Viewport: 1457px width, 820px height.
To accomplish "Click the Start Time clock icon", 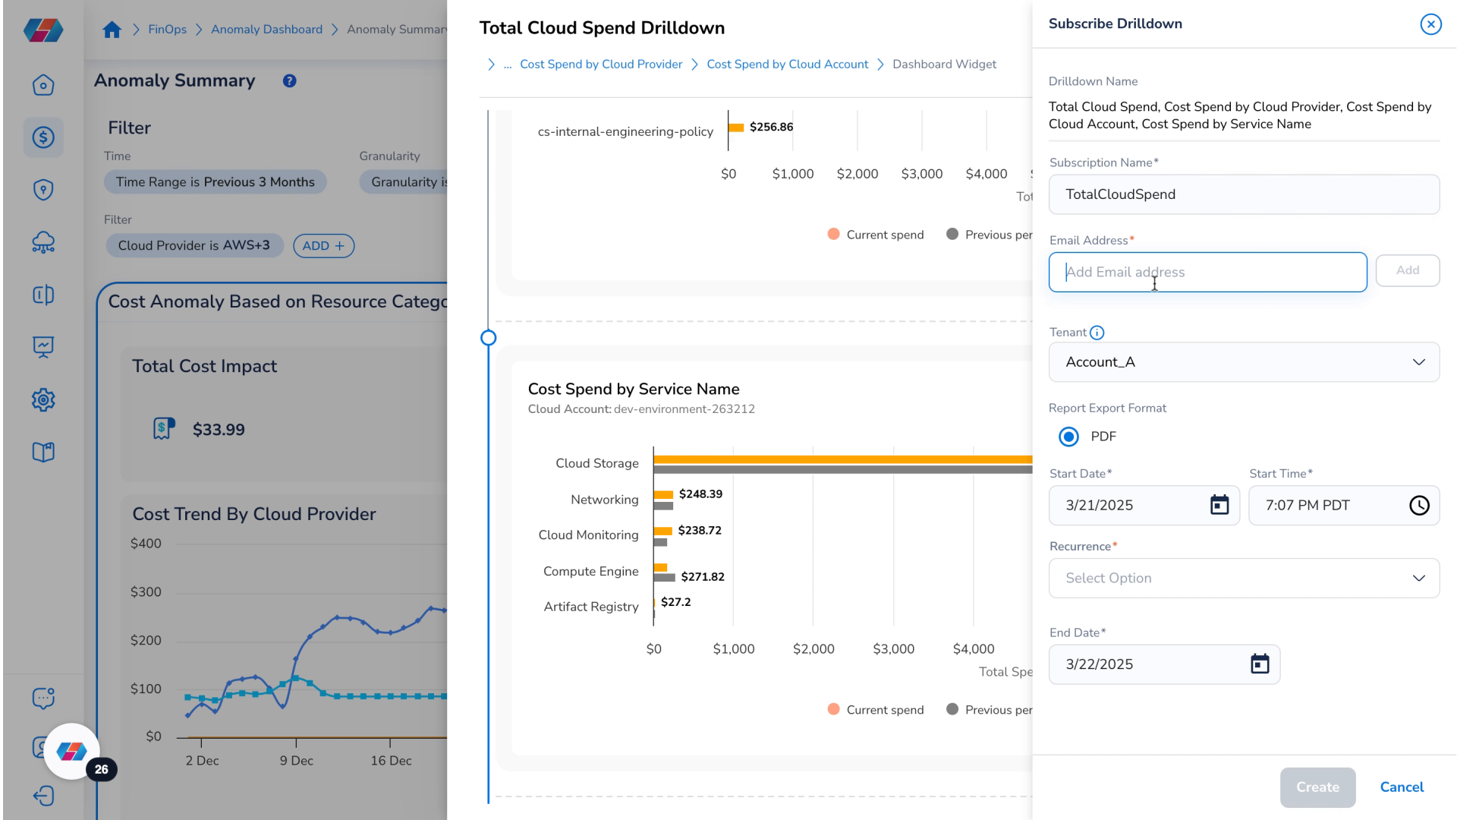I will (1419, 505).
